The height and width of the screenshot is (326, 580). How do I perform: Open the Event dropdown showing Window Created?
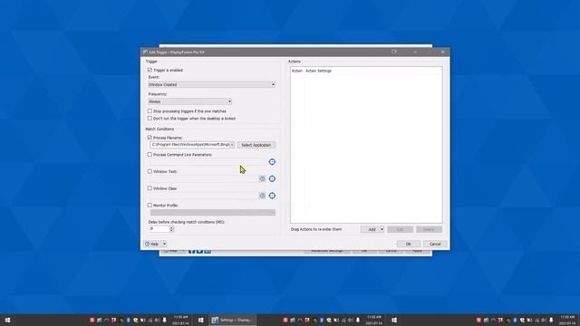[x=211, y=84]
